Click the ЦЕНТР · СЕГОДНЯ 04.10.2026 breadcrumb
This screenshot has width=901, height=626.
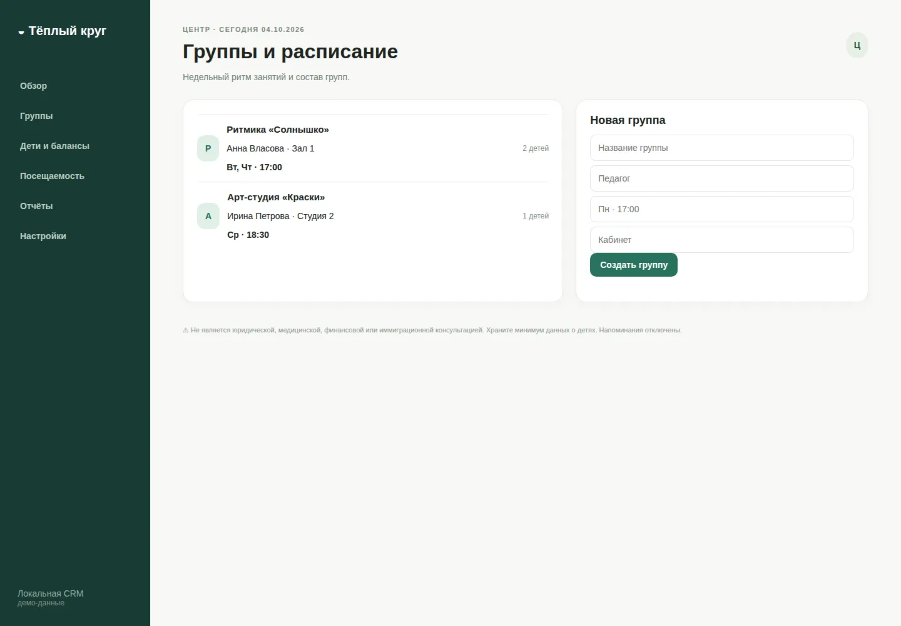tap(243, 29)
